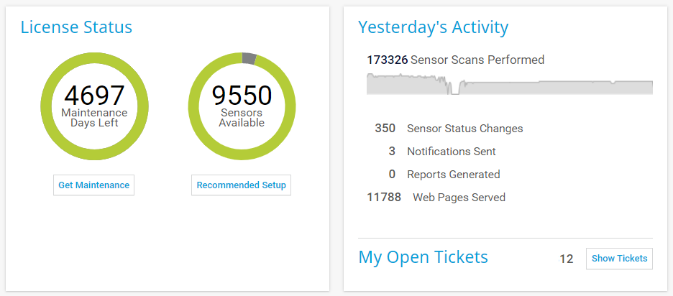Select the My Open Tickets heading
This screenshot has width=673, height=296.
[423, 257]
